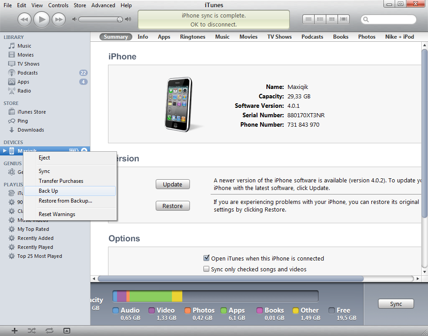428x336 pixels.
Task: Click the Restore button
Action: point(172,206)
